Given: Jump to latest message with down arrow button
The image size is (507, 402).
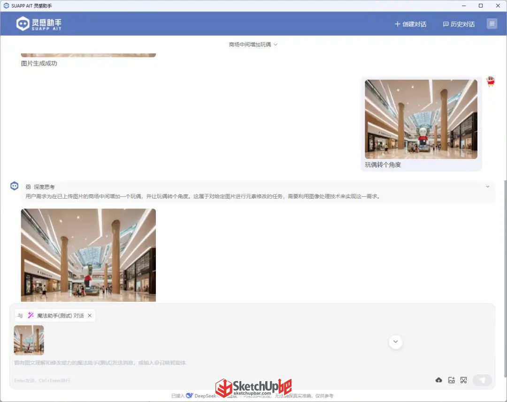Looking at the screenshot, I should click(395, 342).
